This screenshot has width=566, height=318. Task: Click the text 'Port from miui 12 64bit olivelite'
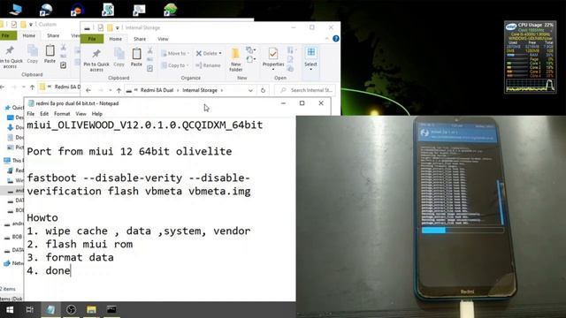click(129, 151)
